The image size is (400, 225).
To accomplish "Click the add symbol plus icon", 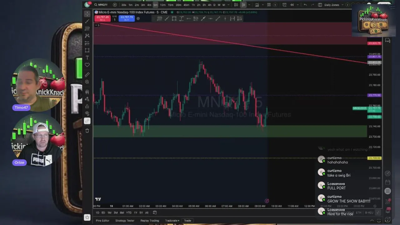I will 115,5.
